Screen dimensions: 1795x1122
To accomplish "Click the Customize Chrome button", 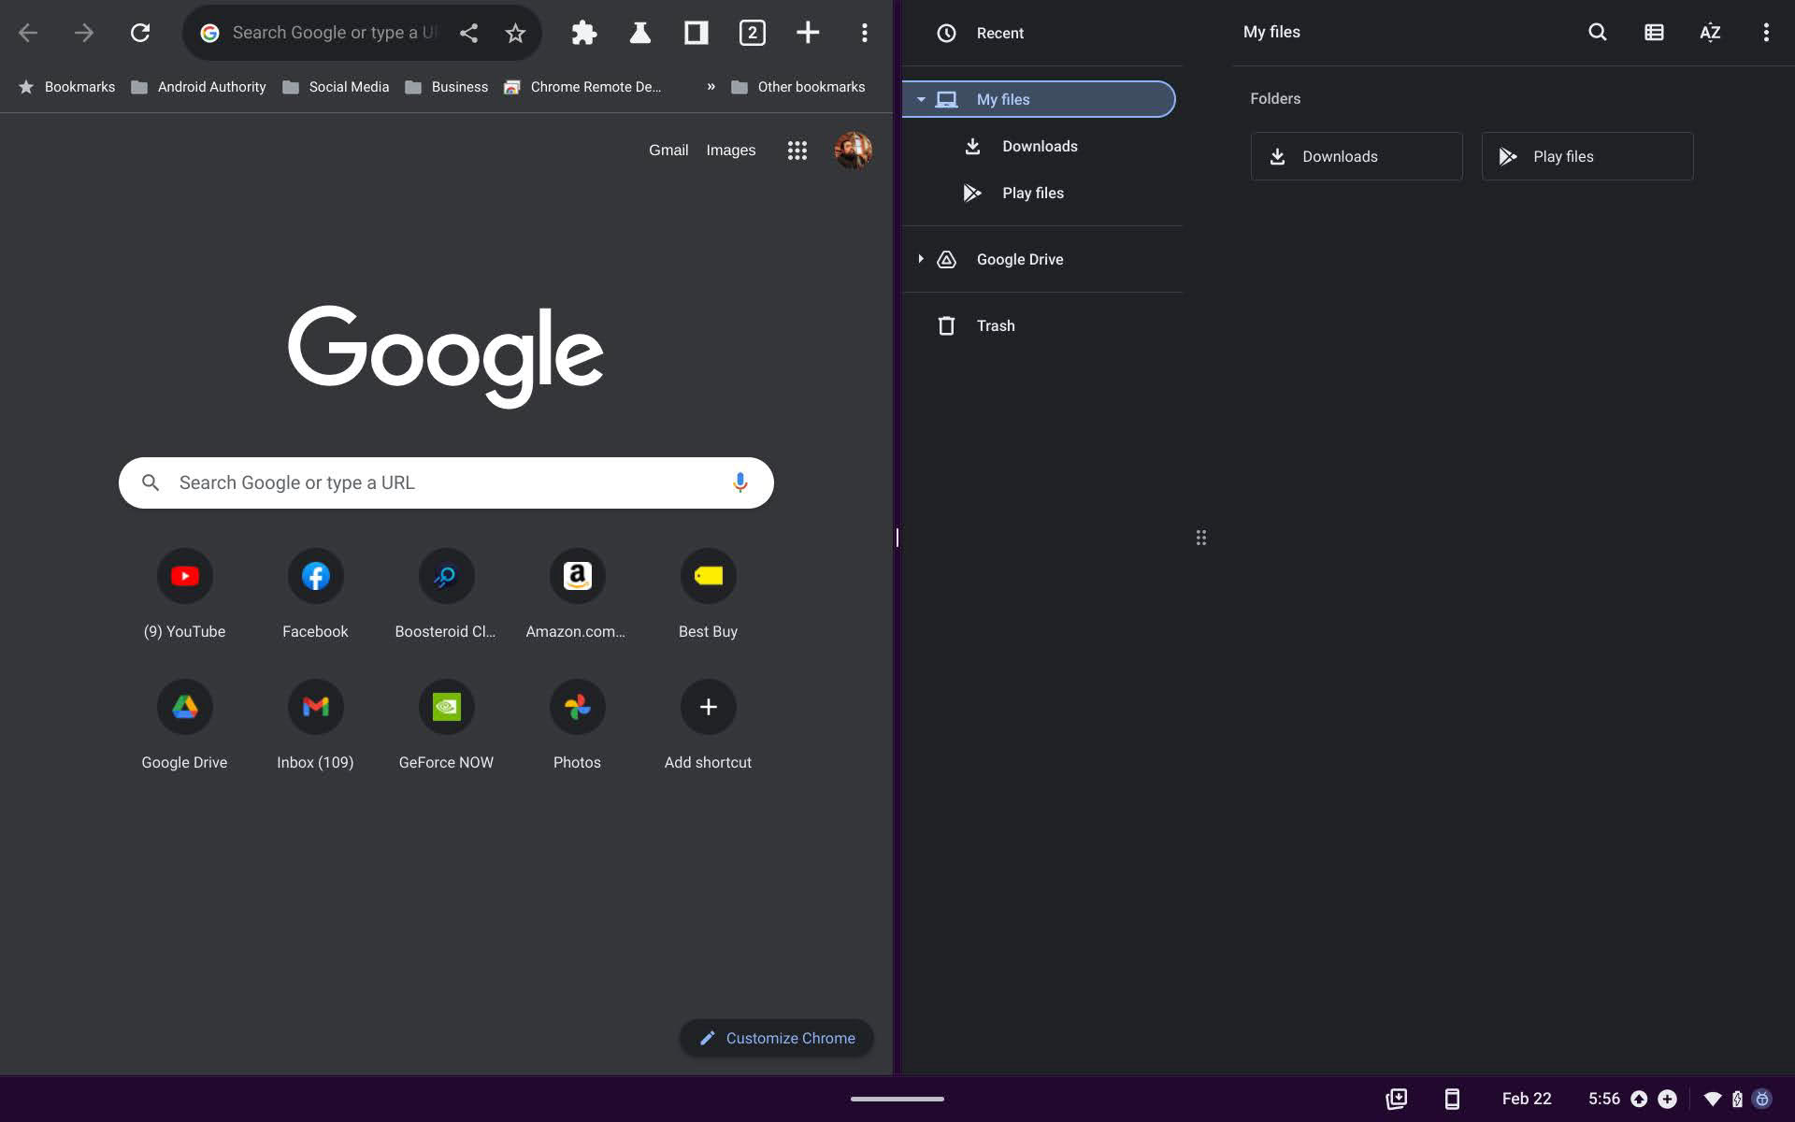I will (777, 1038).
